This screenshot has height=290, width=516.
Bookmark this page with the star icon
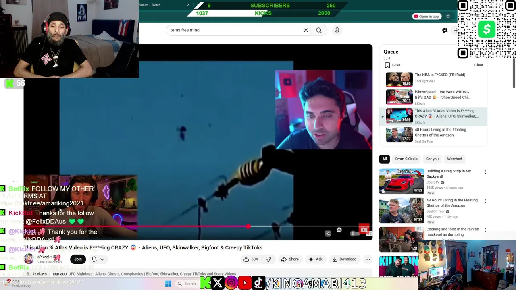tap(448, 17)
